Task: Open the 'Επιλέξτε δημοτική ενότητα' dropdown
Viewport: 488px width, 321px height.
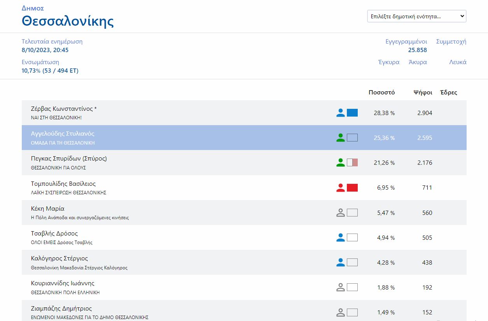Action: point(416,16)
